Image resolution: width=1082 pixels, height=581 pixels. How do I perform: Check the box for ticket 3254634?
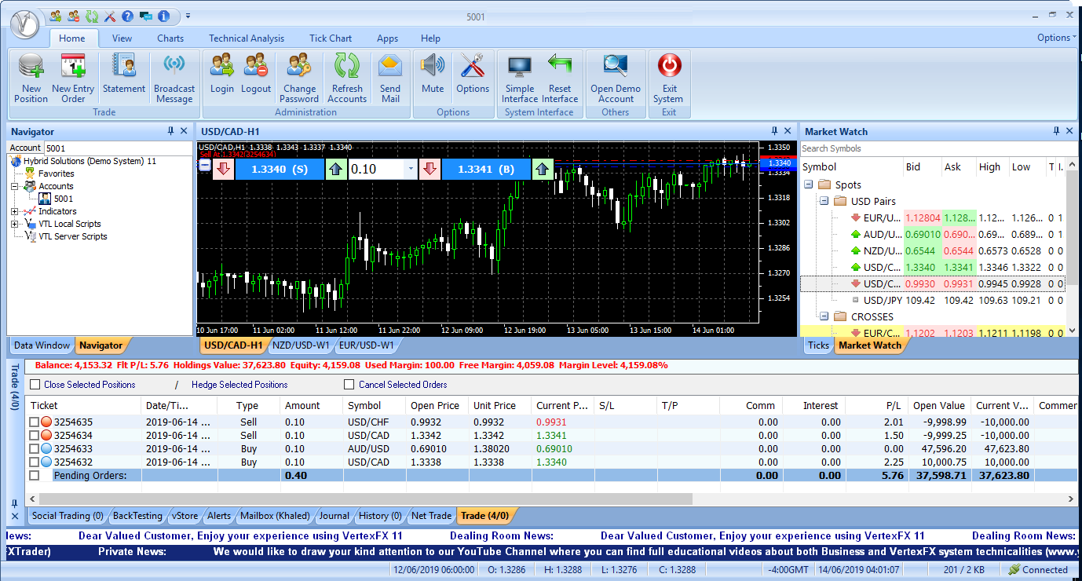coord(34,436)
